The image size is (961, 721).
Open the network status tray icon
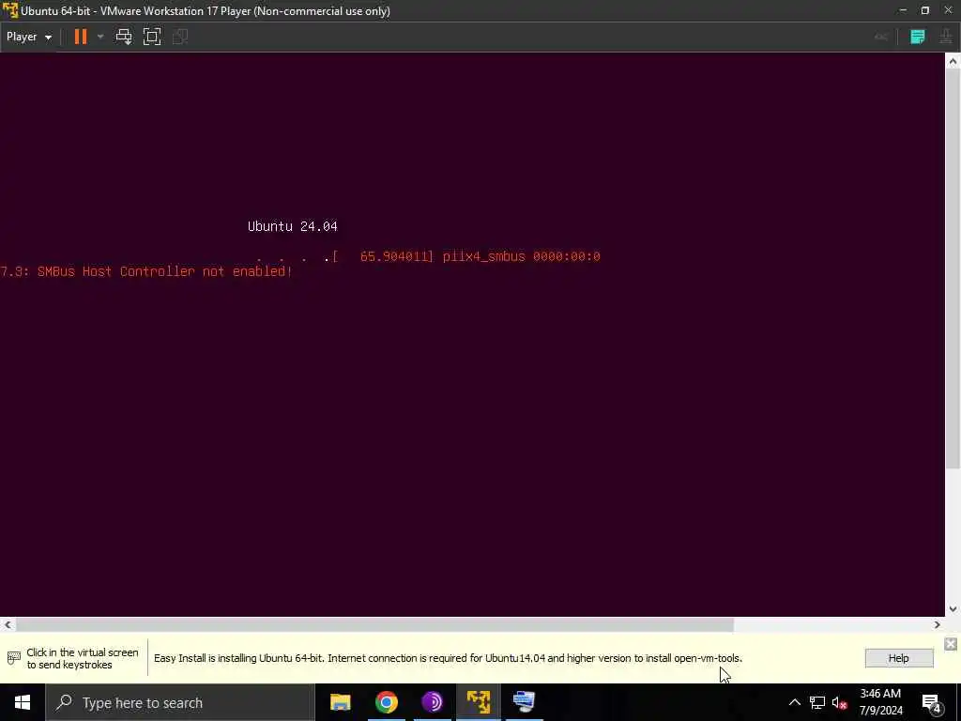click(817, 702)
